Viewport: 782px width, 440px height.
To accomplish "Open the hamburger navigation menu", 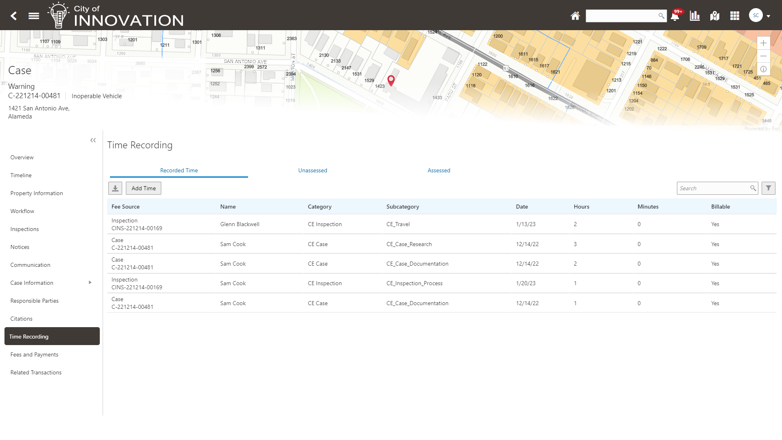I will pos(34,16).
